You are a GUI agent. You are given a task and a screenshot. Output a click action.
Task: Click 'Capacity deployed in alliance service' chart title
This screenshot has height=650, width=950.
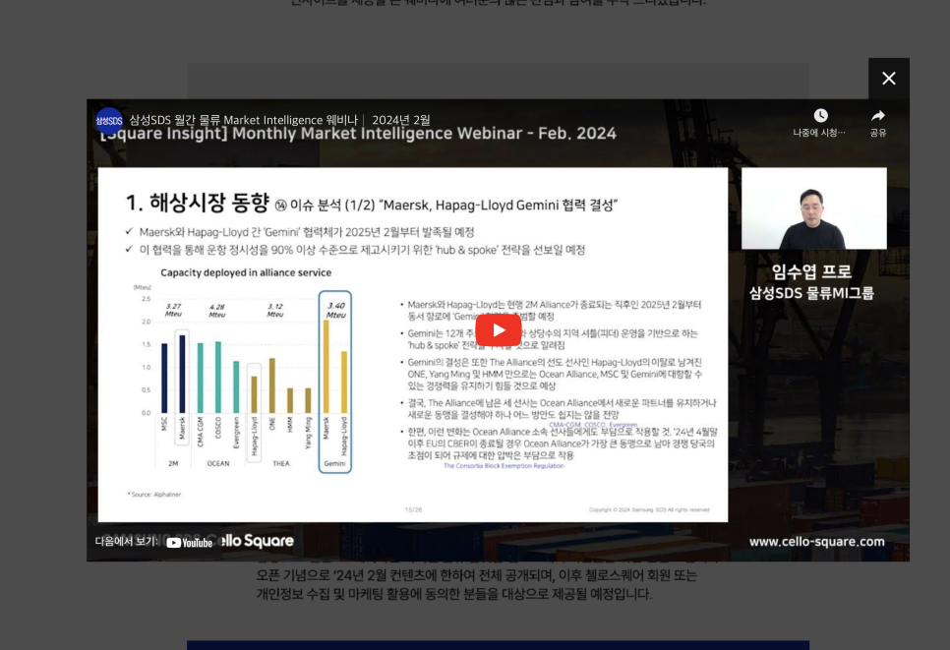[x=246, y=272]
